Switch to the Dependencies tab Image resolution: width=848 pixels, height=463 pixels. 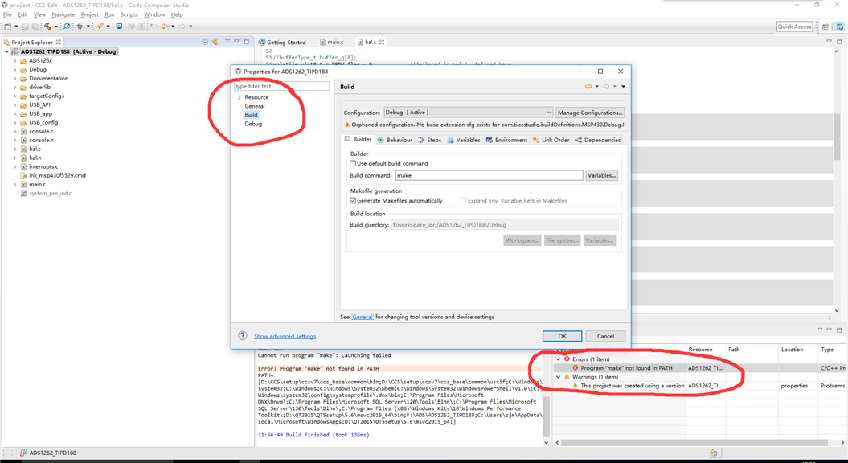[597, 140]
